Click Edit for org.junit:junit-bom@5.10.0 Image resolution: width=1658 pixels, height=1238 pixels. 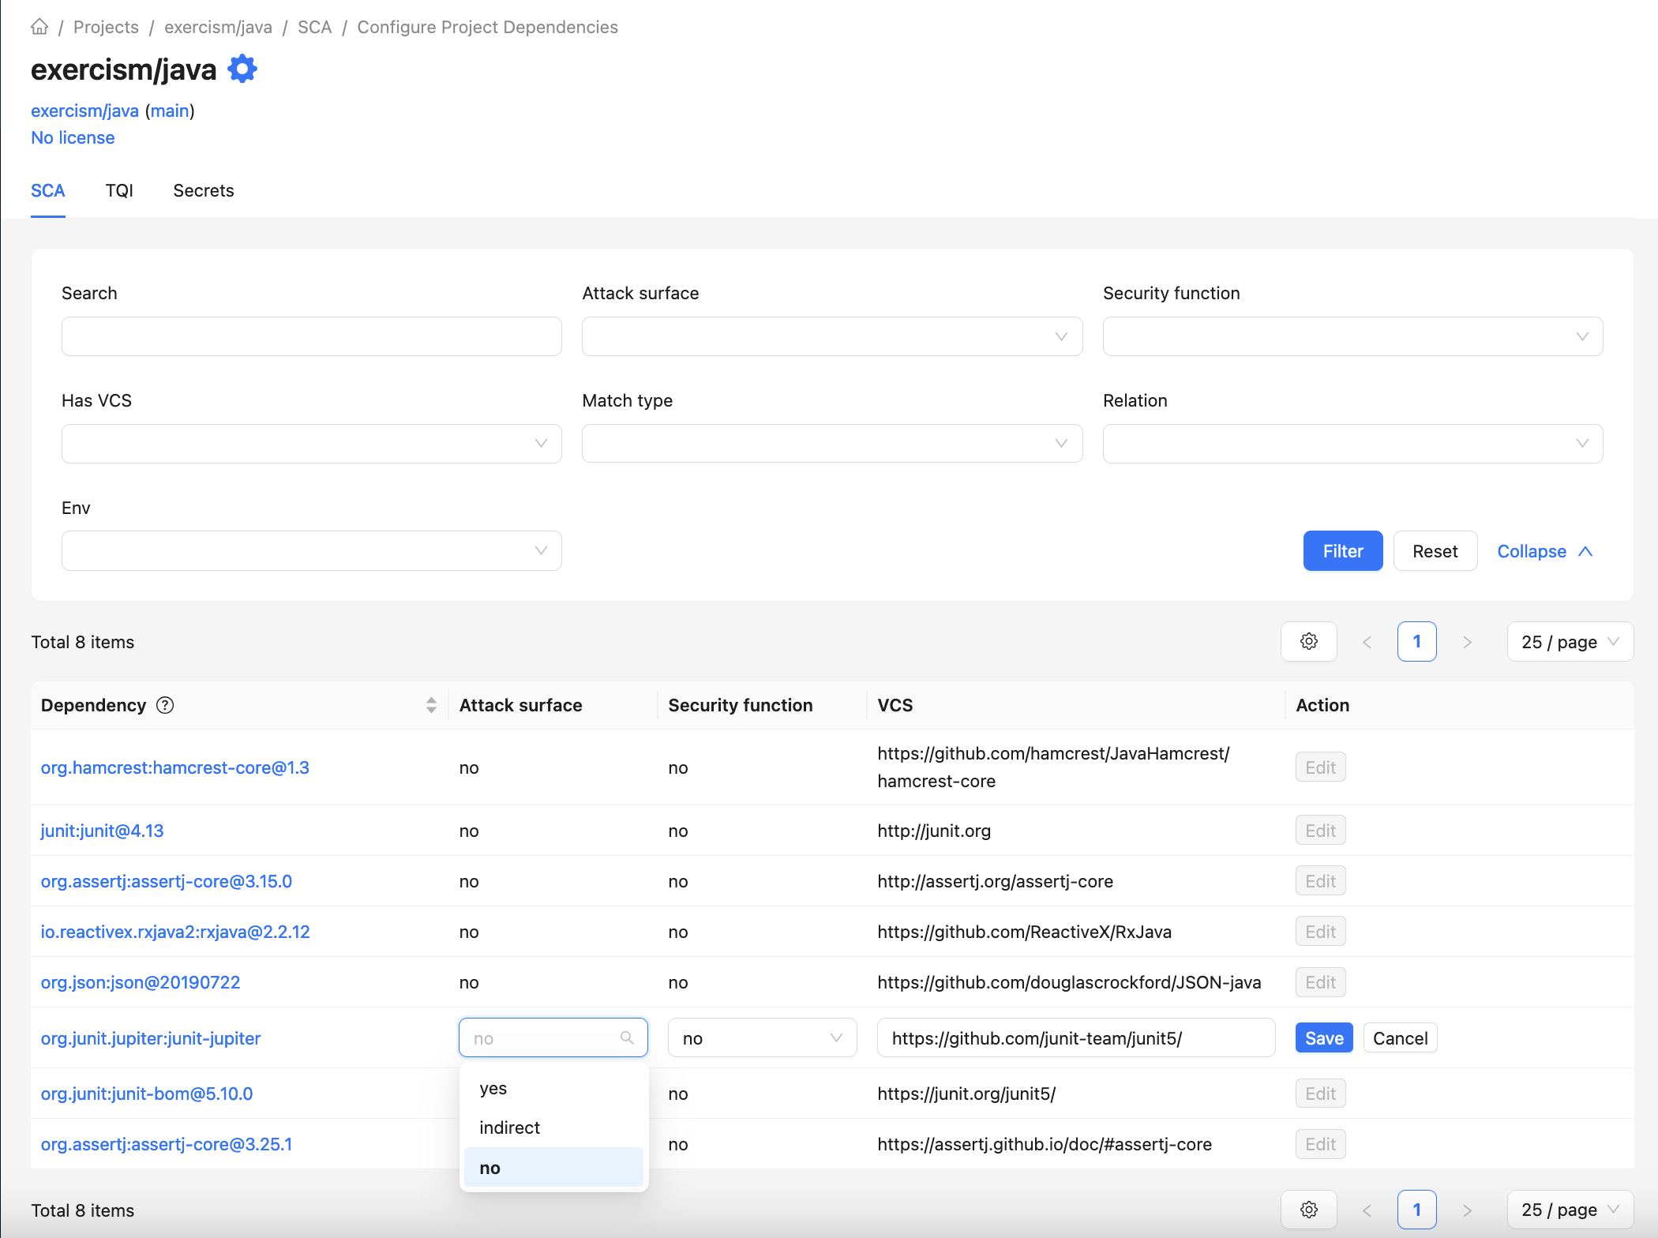(x=1320, y=1093)
